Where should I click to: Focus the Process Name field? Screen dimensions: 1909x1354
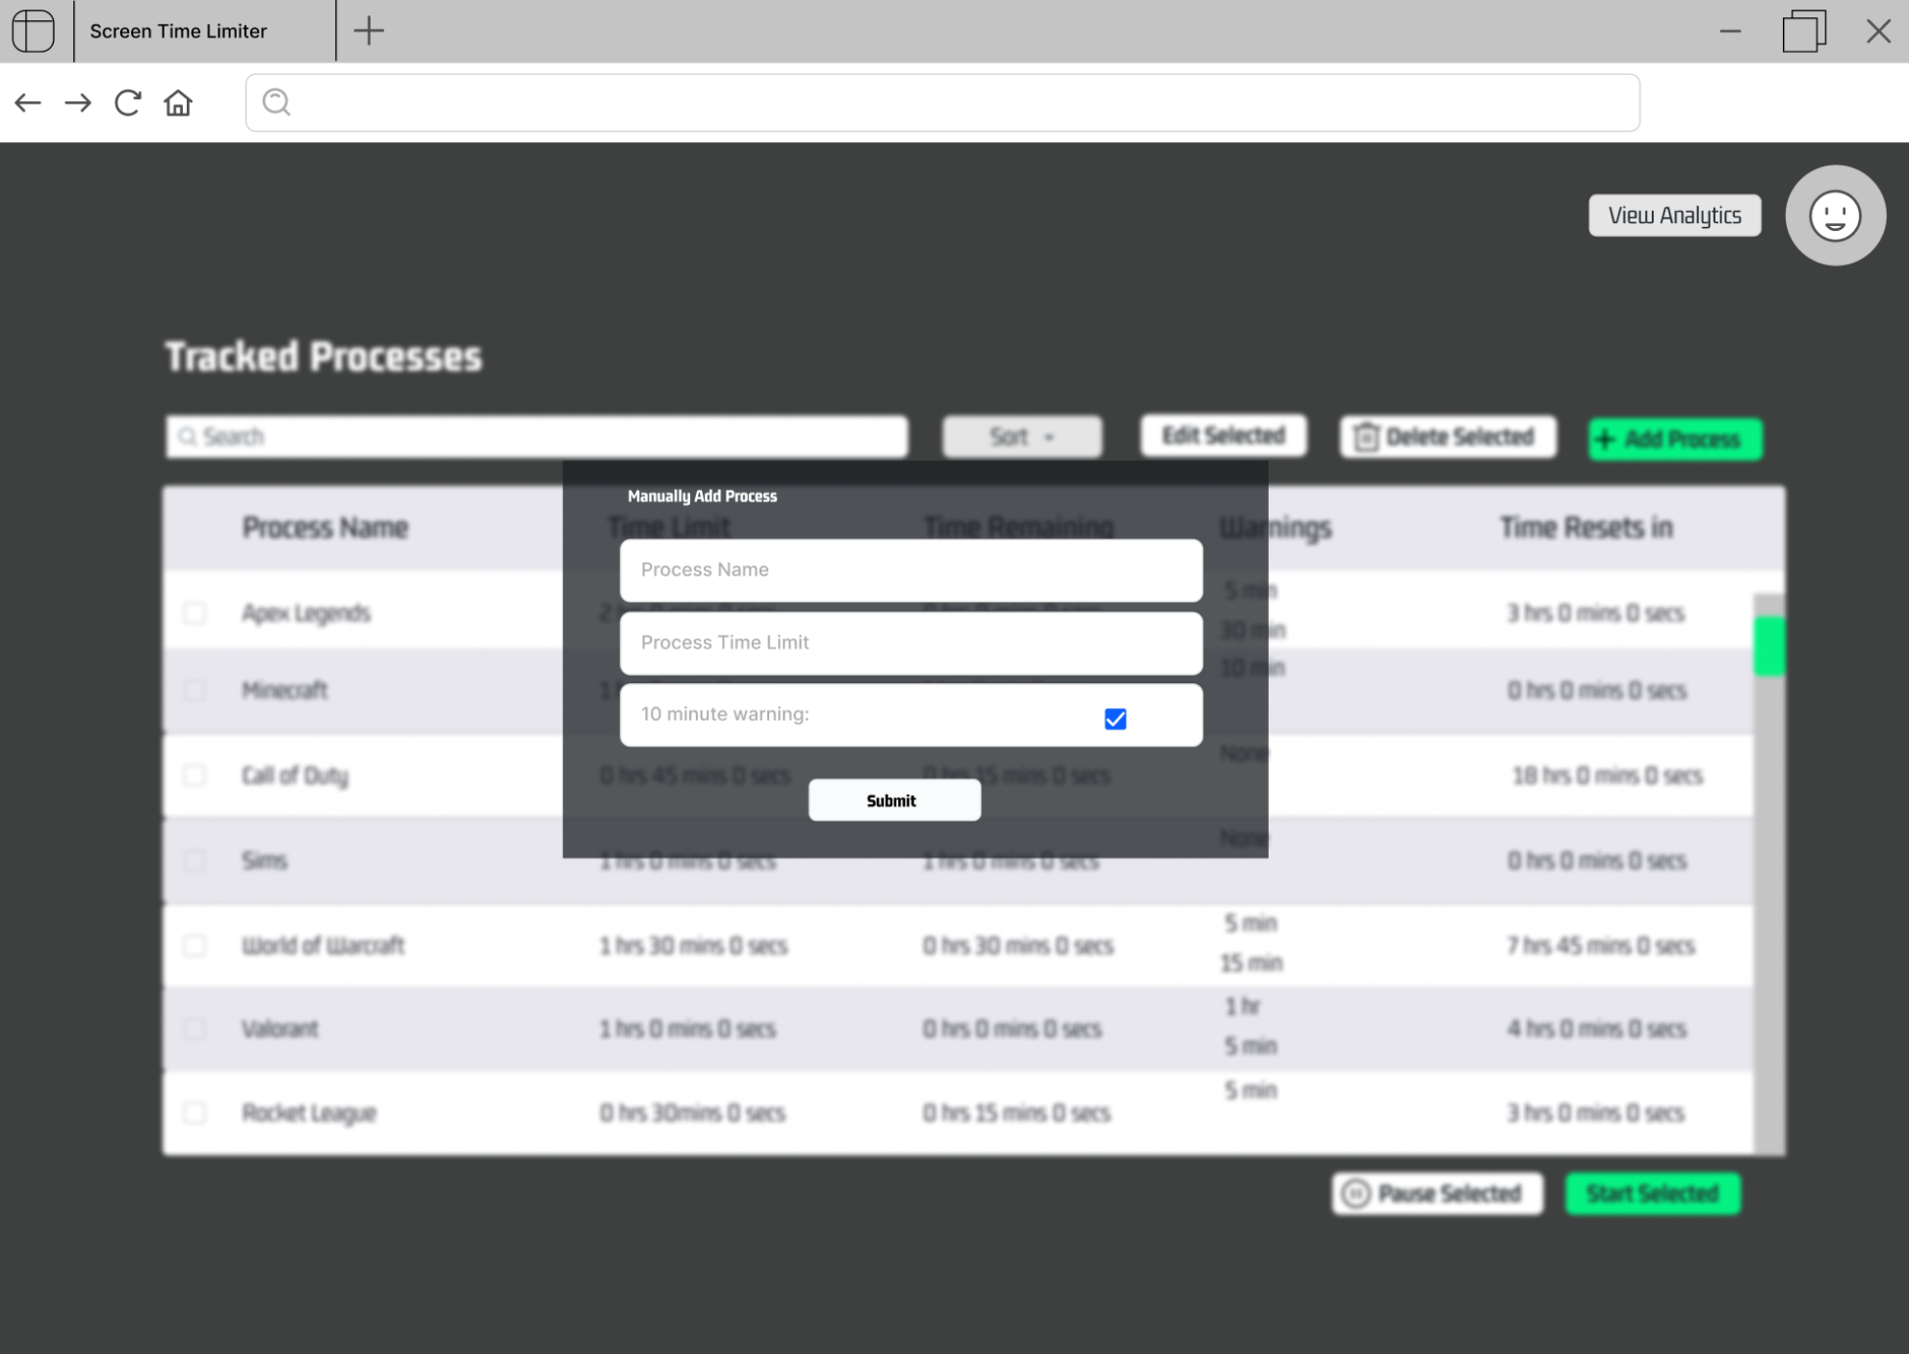[911, 570]
